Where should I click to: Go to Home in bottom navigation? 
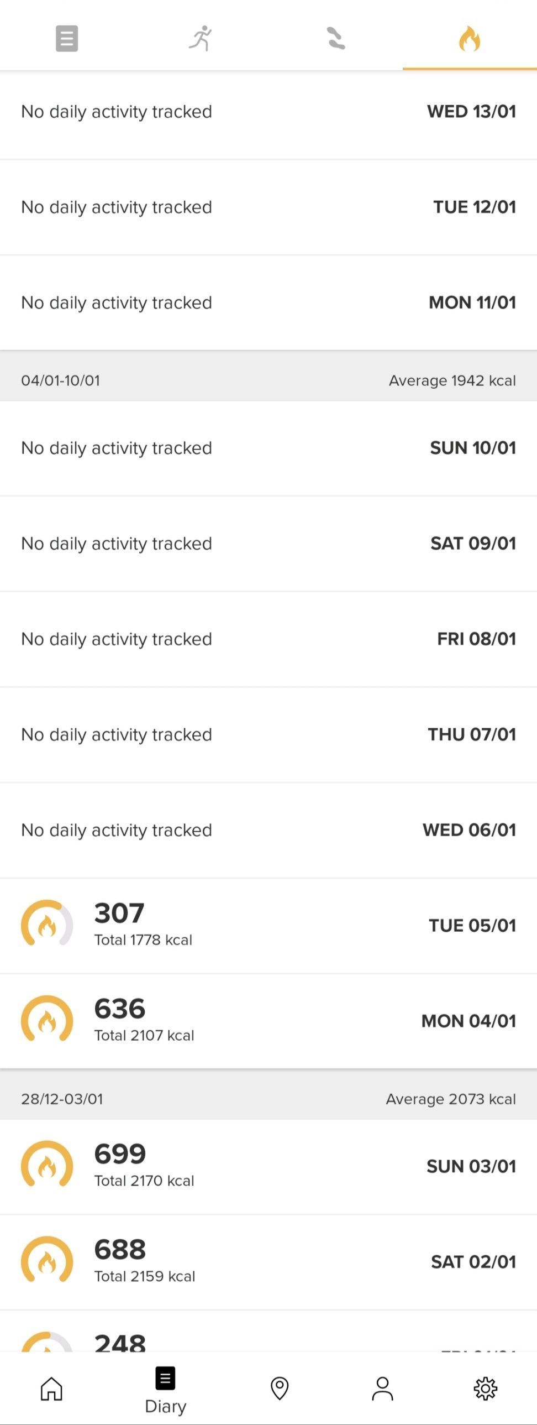point(51,1388)
